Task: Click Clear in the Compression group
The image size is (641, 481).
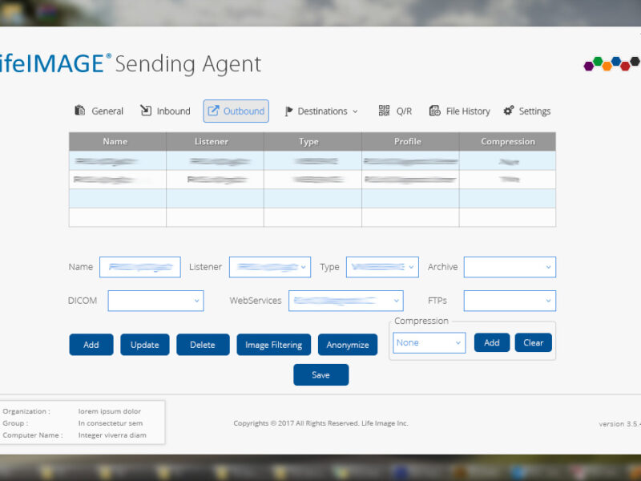Action: pyautogui.click(x=534, y=342)
